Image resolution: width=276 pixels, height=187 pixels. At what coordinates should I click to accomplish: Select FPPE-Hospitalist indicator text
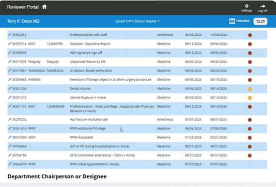tap(81, 137)
